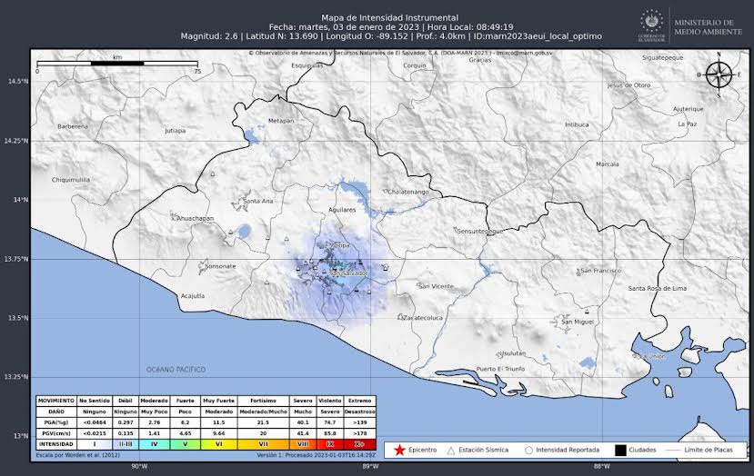Select the red intensity IX swatch
This screenshot has width=754, height=476.
click(330, 444)
